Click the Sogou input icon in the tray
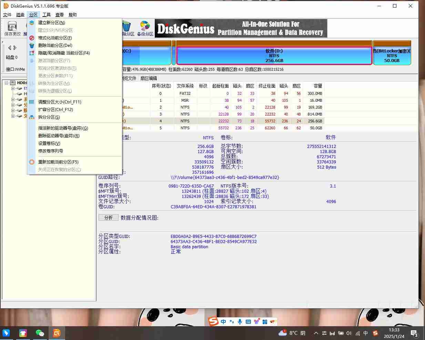 point(375,333)
